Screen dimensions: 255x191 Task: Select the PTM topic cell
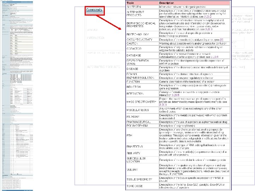point(143,135)
